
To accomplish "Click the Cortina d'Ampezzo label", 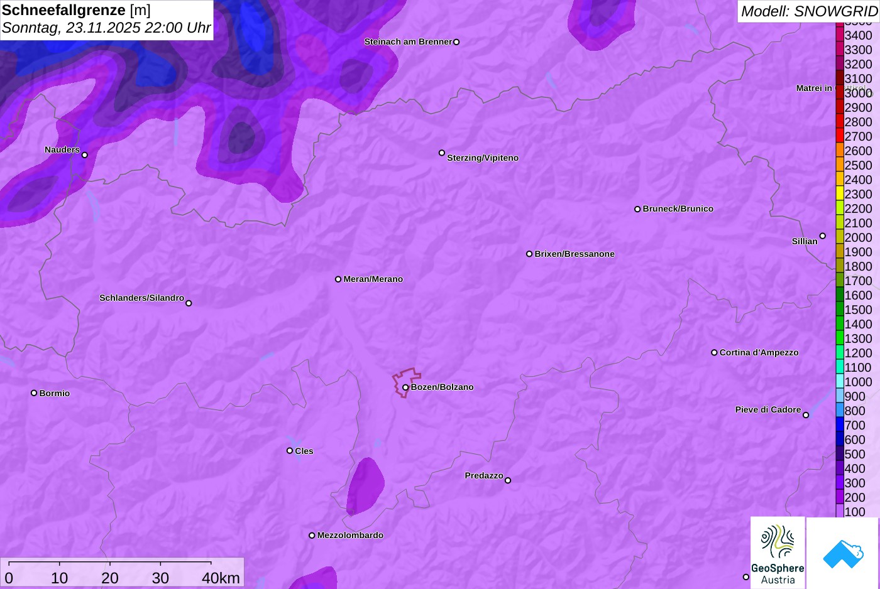I will pos(759,353).
